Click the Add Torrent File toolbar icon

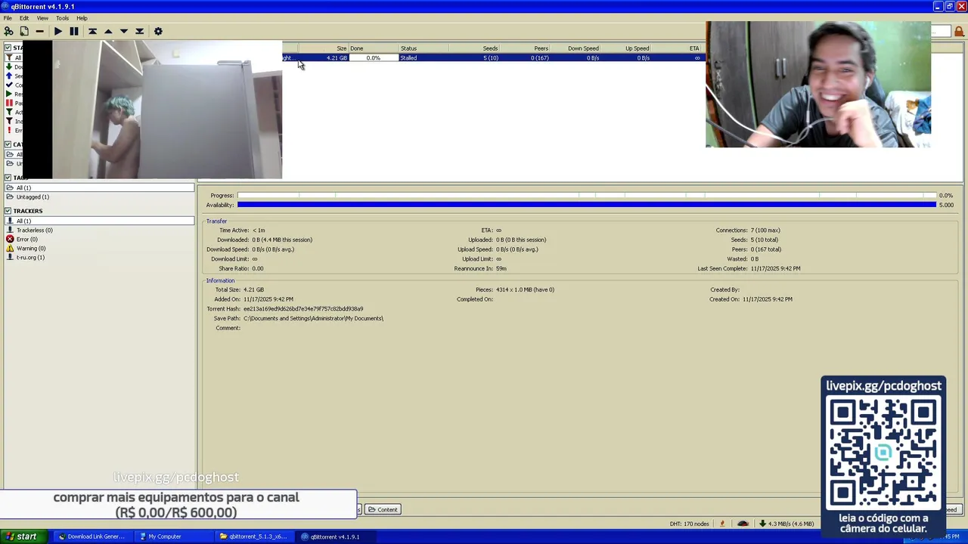[x=24, y=31]
